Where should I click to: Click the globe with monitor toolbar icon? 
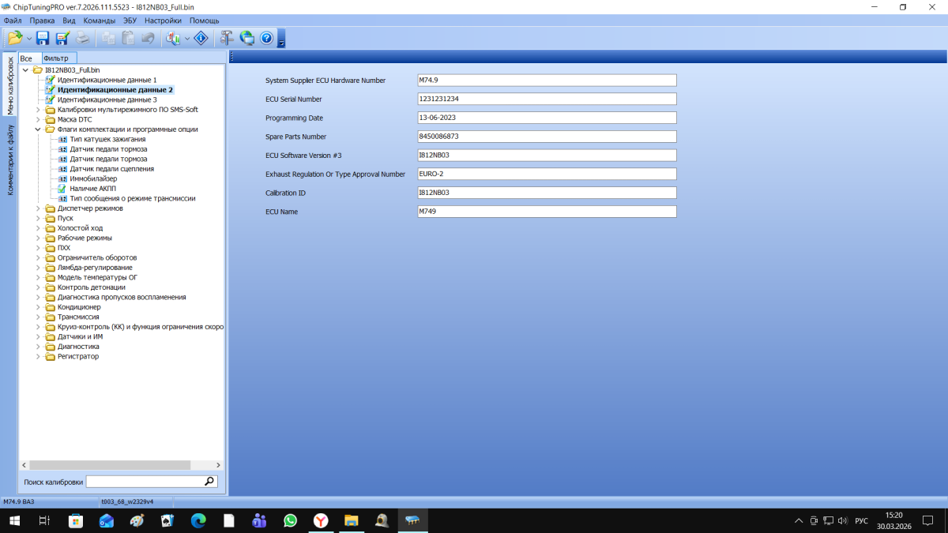tap(247, 38)
